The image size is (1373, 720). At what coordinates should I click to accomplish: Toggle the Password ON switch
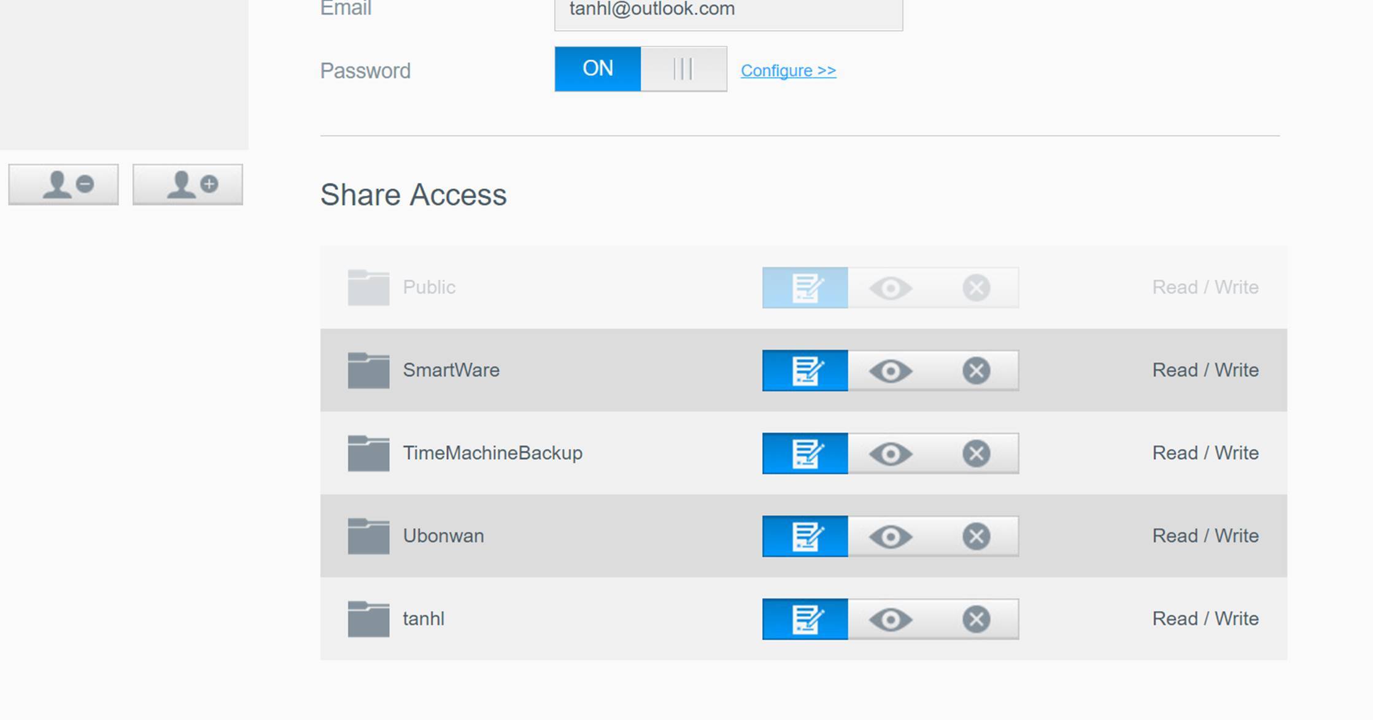tap(598, 69)
